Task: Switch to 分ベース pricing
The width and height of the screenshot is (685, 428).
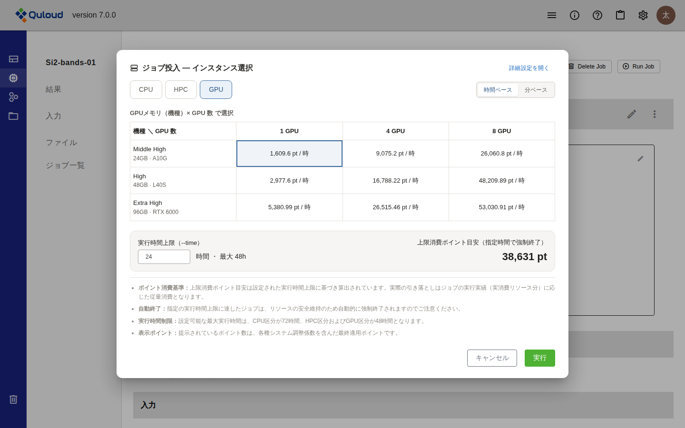Action: coord(536,90)
